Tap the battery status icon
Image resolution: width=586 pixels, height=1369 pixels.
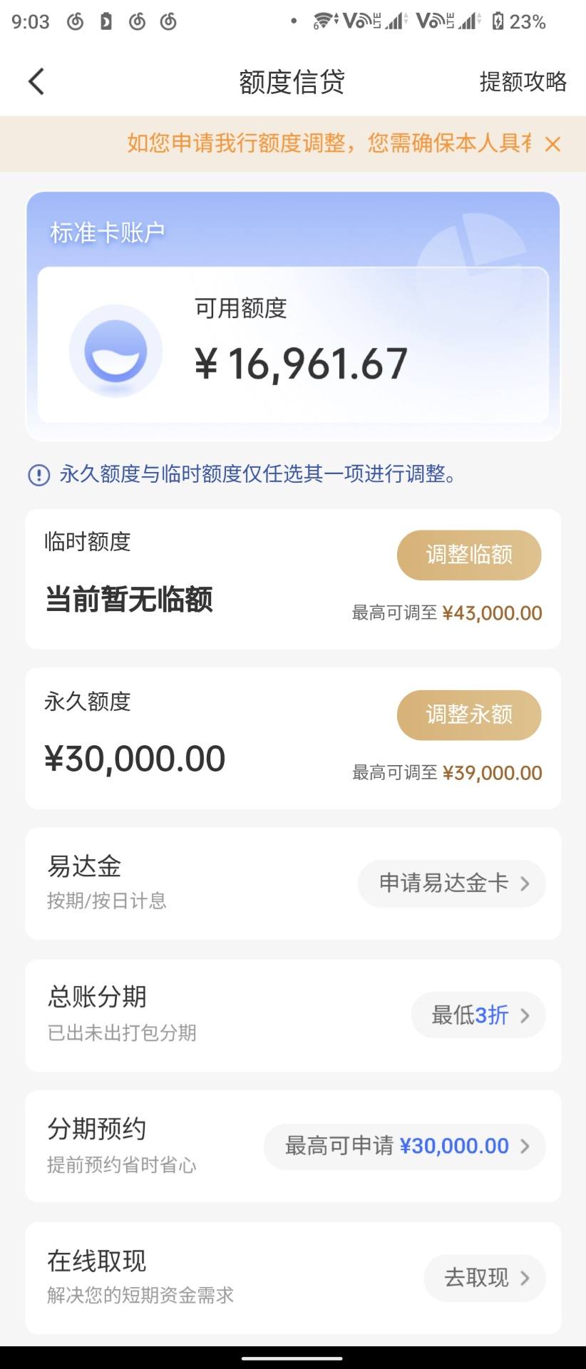tap(498, 21)
